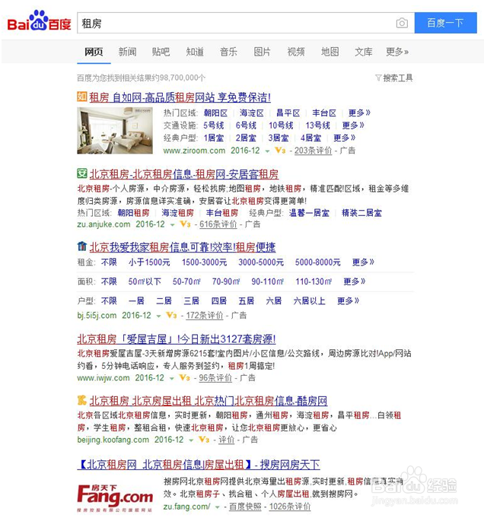Open 172条评价 reviews link
The height and width of the screenshot is (518, 484).
coord(205,316)
